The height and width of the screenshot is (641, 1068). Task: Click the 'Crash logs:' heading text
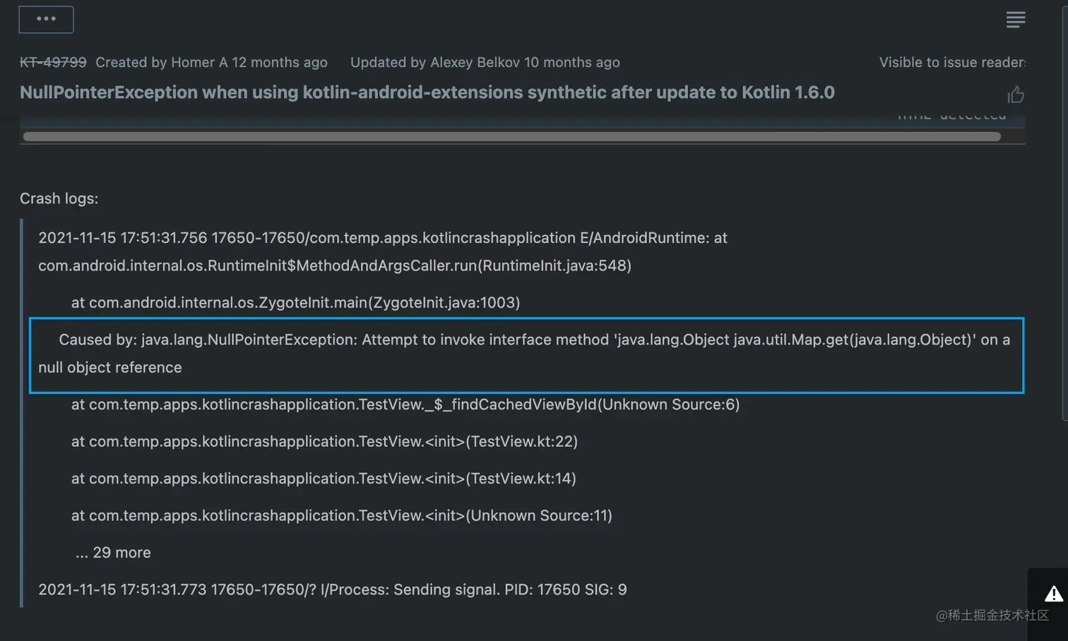(59, 198)
